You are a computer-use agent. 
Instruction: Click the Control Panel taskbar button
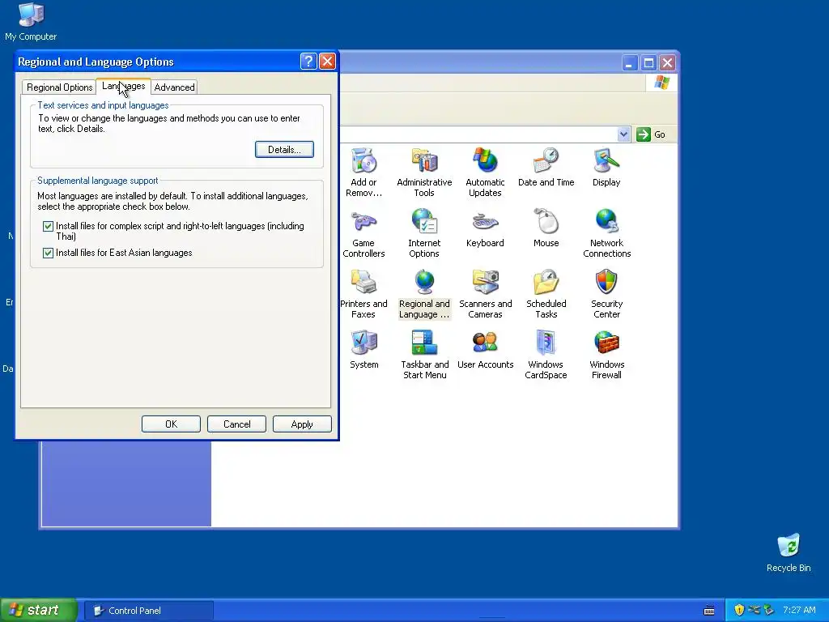click(x=149, y=611)
